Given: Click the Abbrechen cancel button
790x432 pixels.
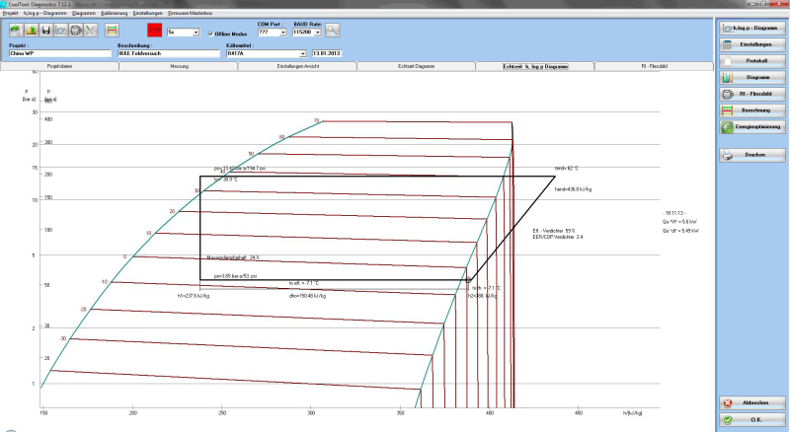Looking at the screenshot, I should tap(751, 402).
